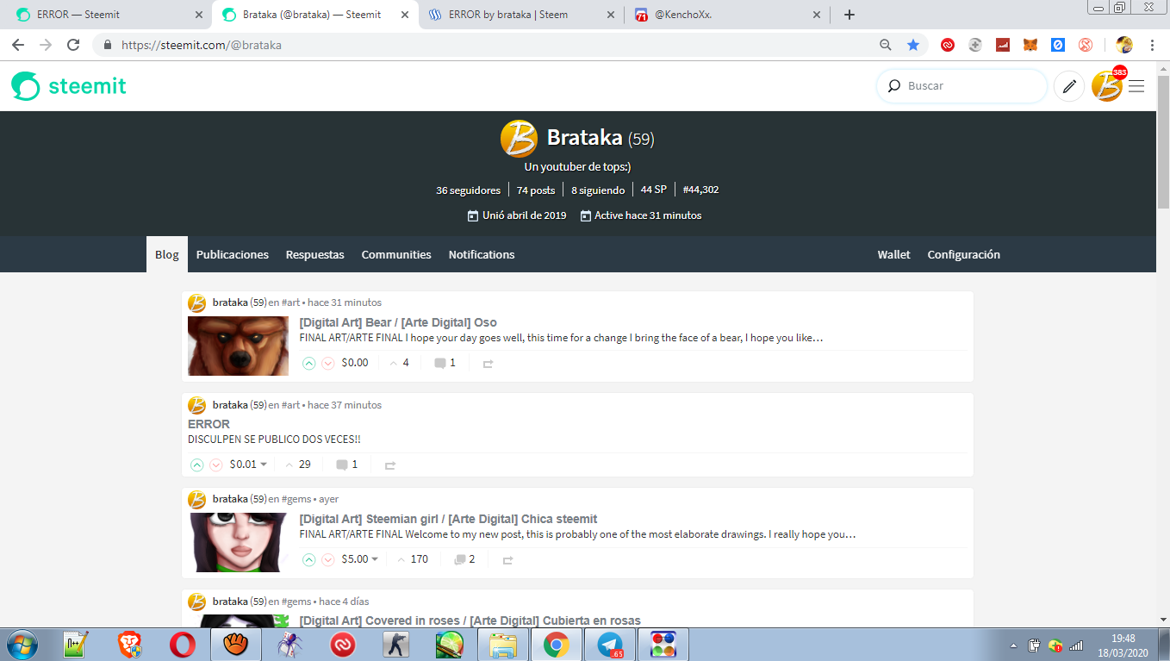This screenshot has width=1170, height=661.
Task: Open the Steemit hamburger menu
Action: coord(1136,86)
